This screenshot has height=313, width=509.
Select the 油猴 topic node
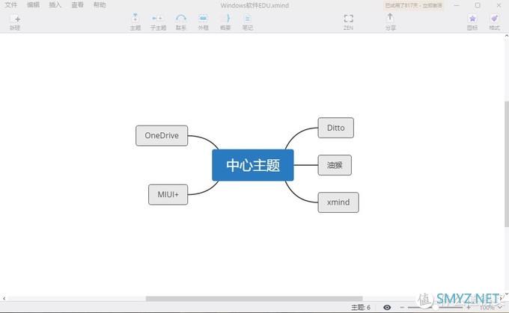coord(335,165)
